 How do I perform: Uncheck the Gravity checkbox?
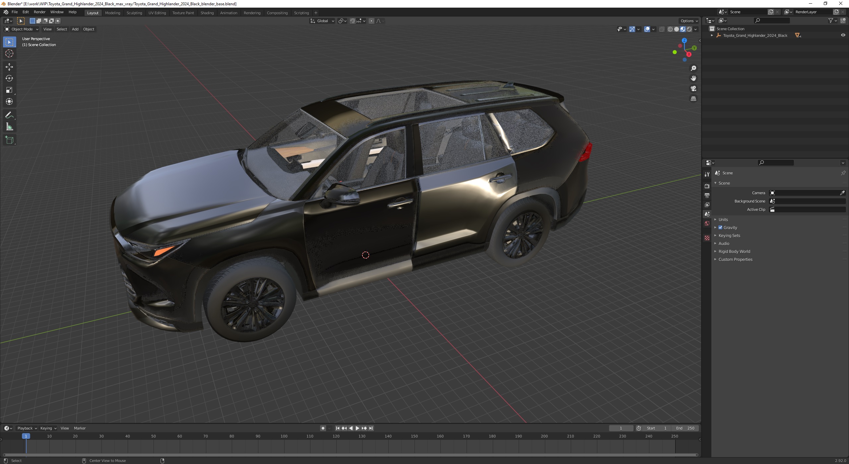[x=720, y=227]
